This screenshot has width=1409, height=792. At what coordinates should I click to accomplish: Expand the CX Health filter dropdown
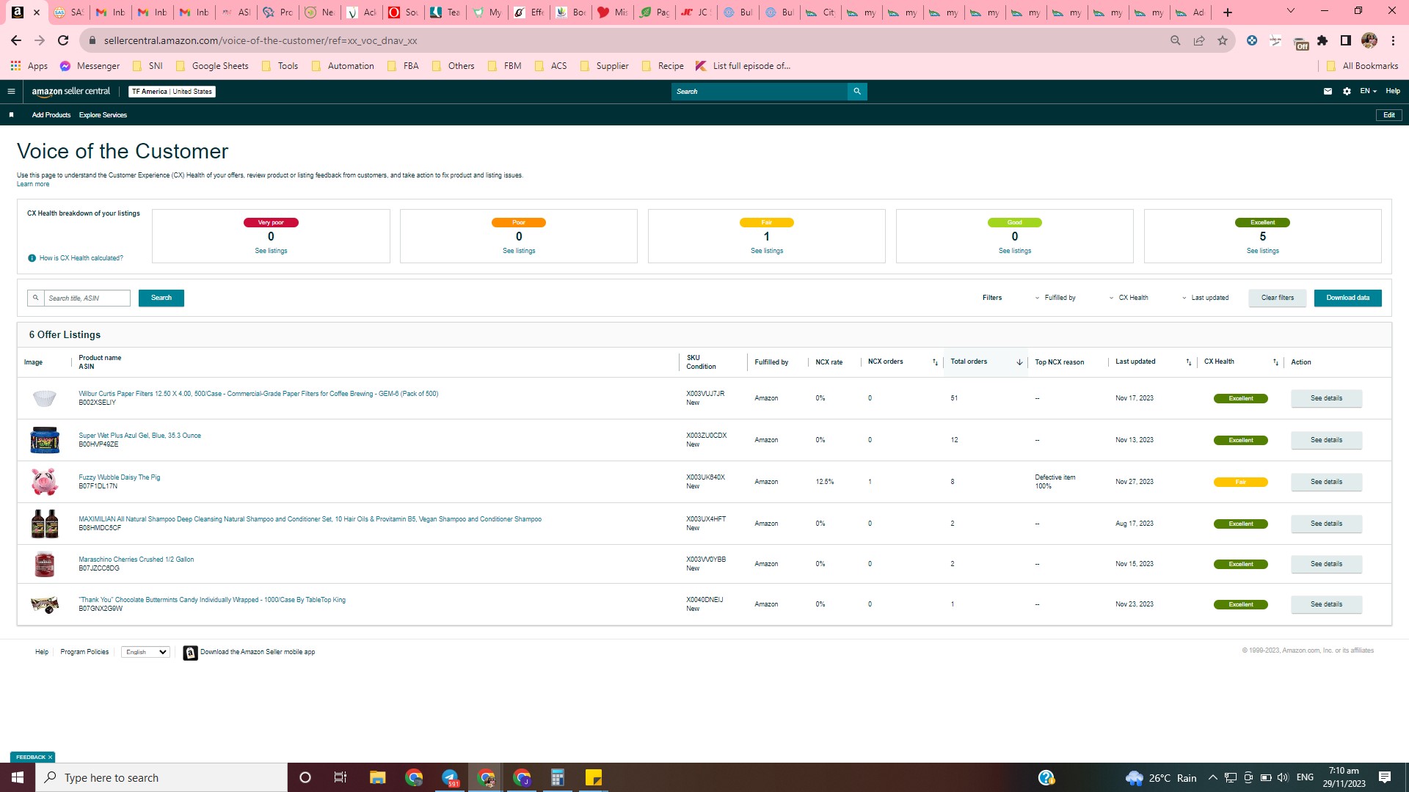click(1129, 298)
